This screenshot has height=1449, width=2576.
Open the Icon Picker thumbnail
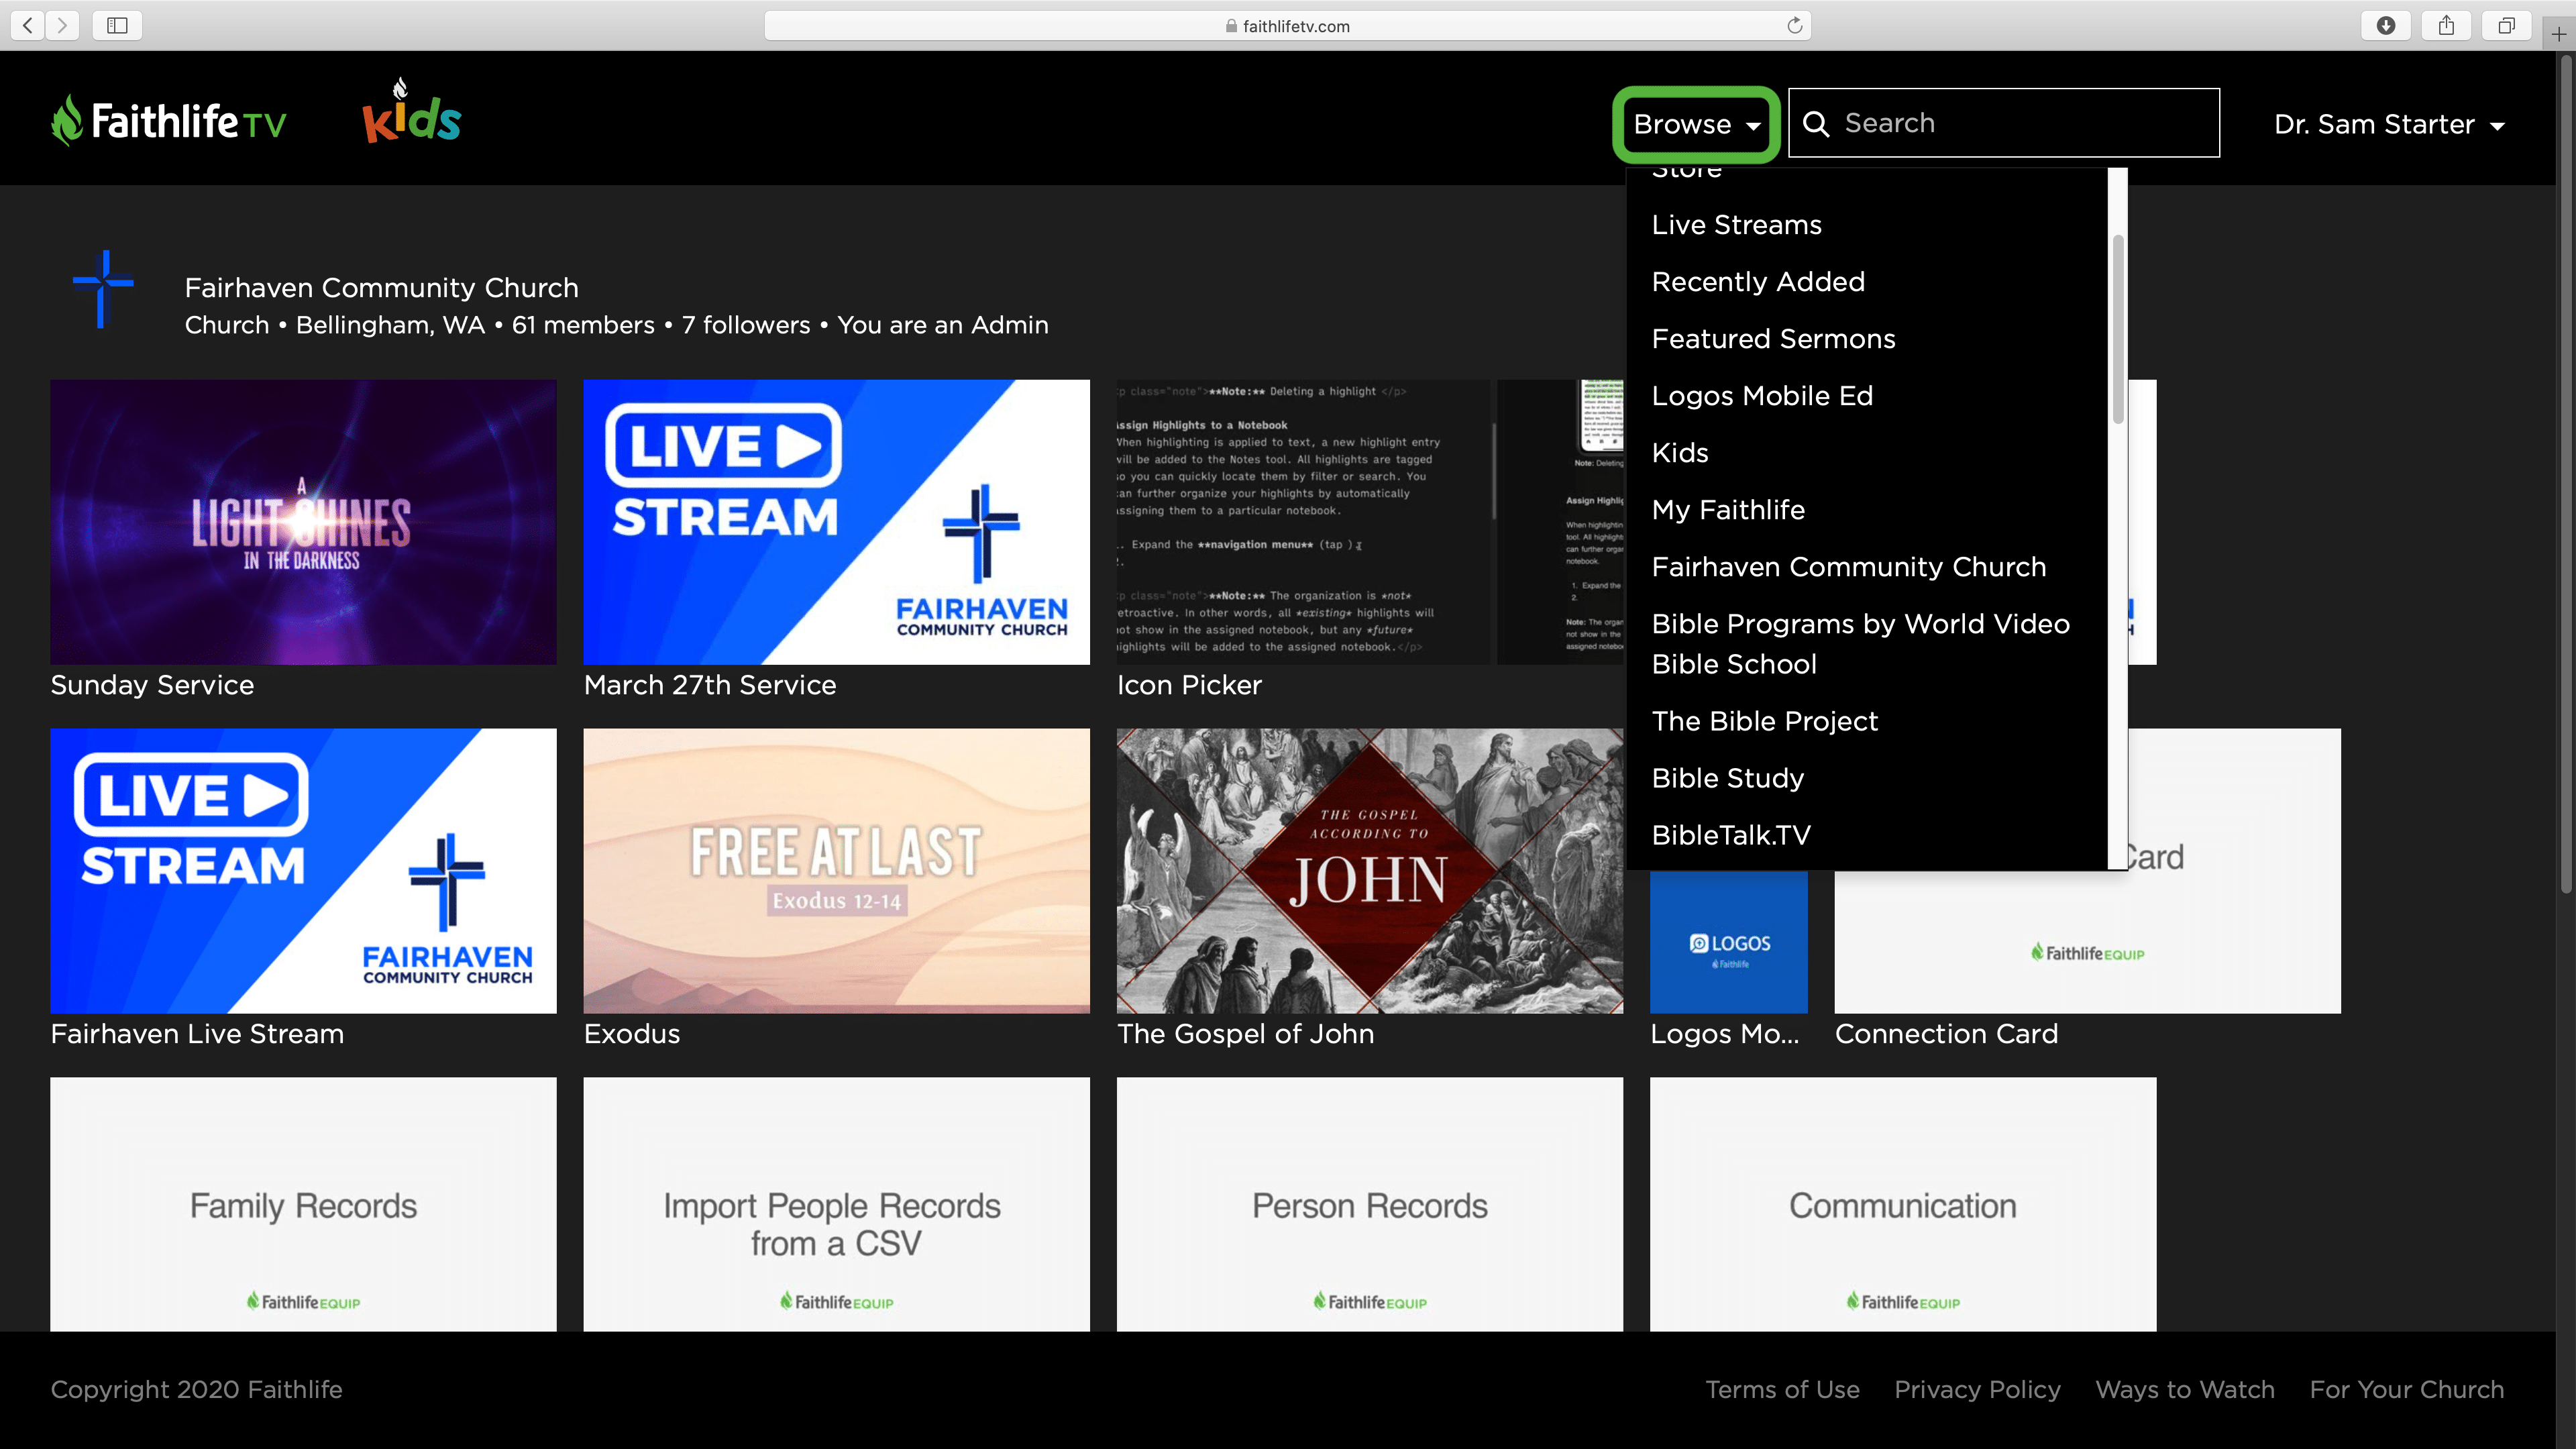(1369, 521)
